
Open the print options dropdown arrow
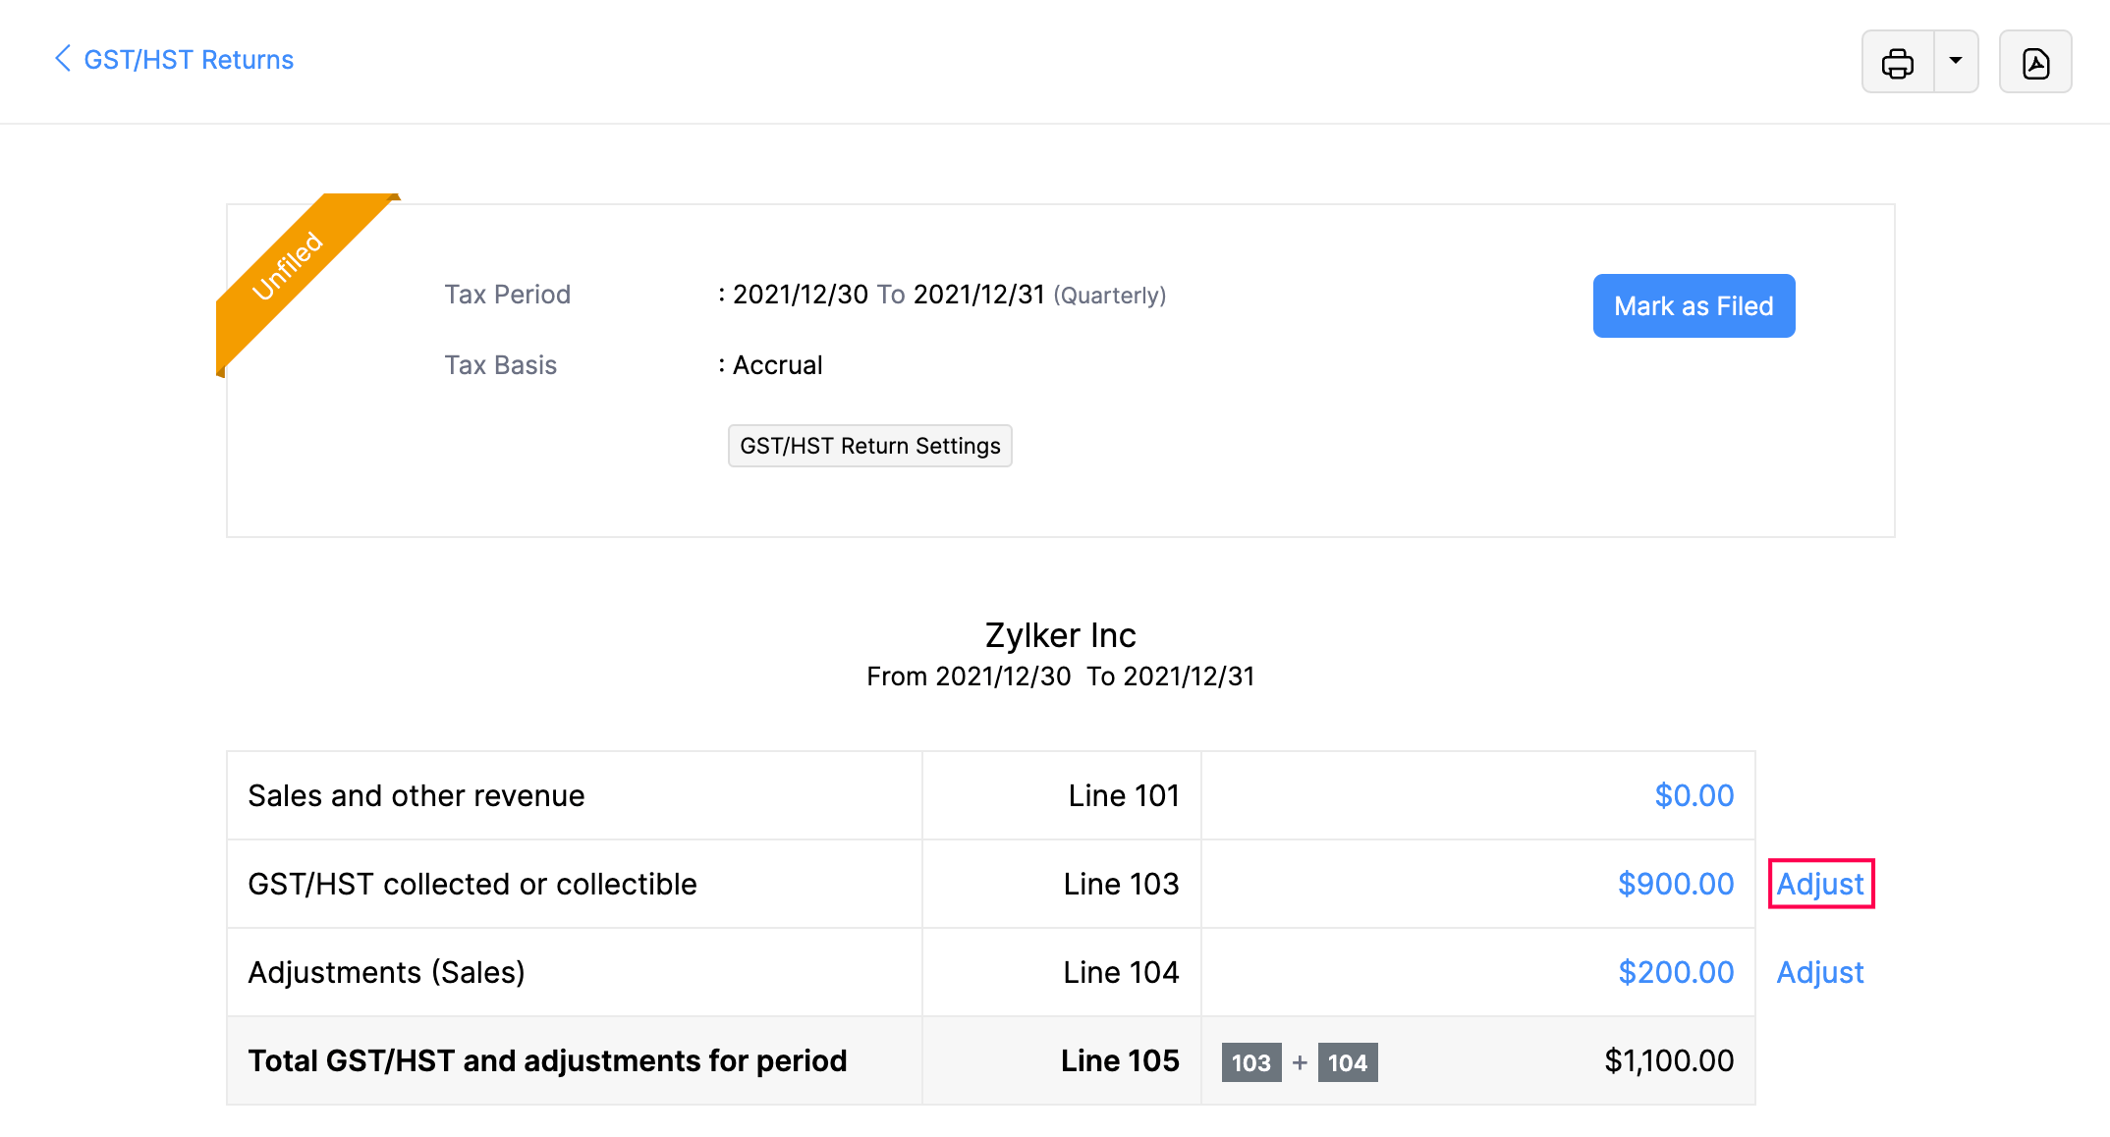(1956, 62)
